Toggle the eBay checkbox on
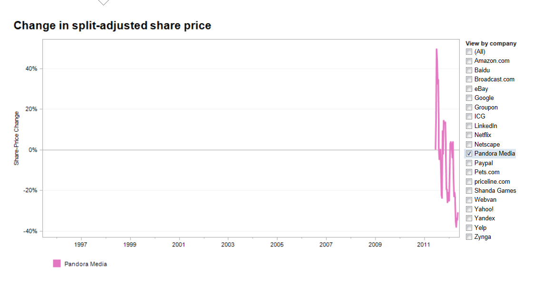This screenshot has height=286, width=534. click(x=469, y=89)
